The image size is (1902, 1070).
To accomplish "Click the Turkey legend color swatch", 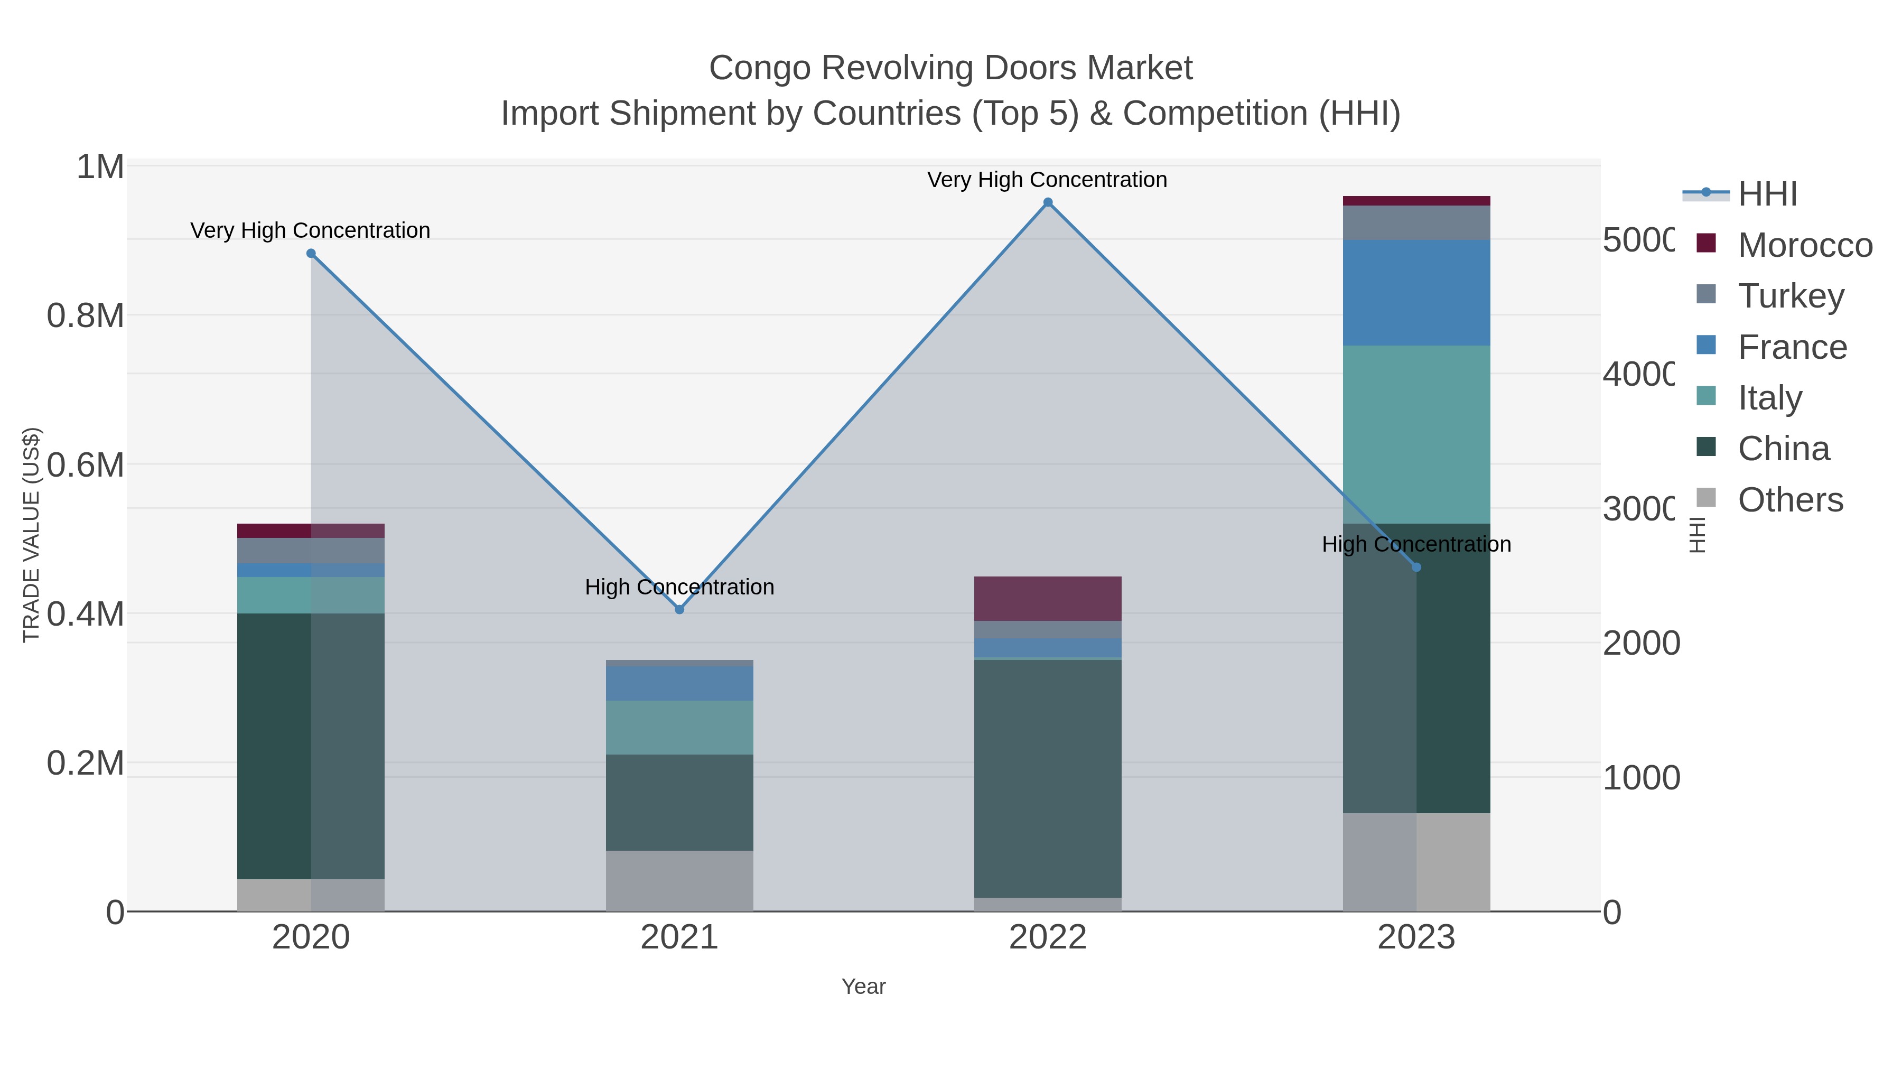I will (x=1707, y=294).
